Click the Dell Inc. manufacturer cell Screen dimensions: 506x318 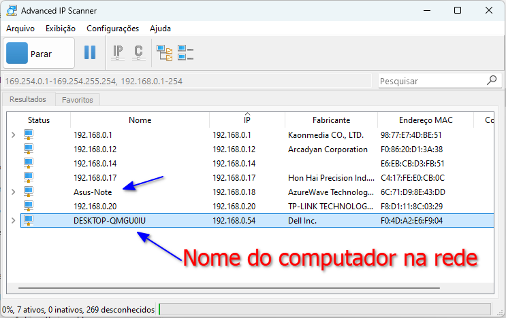click(x=302, y=221)
